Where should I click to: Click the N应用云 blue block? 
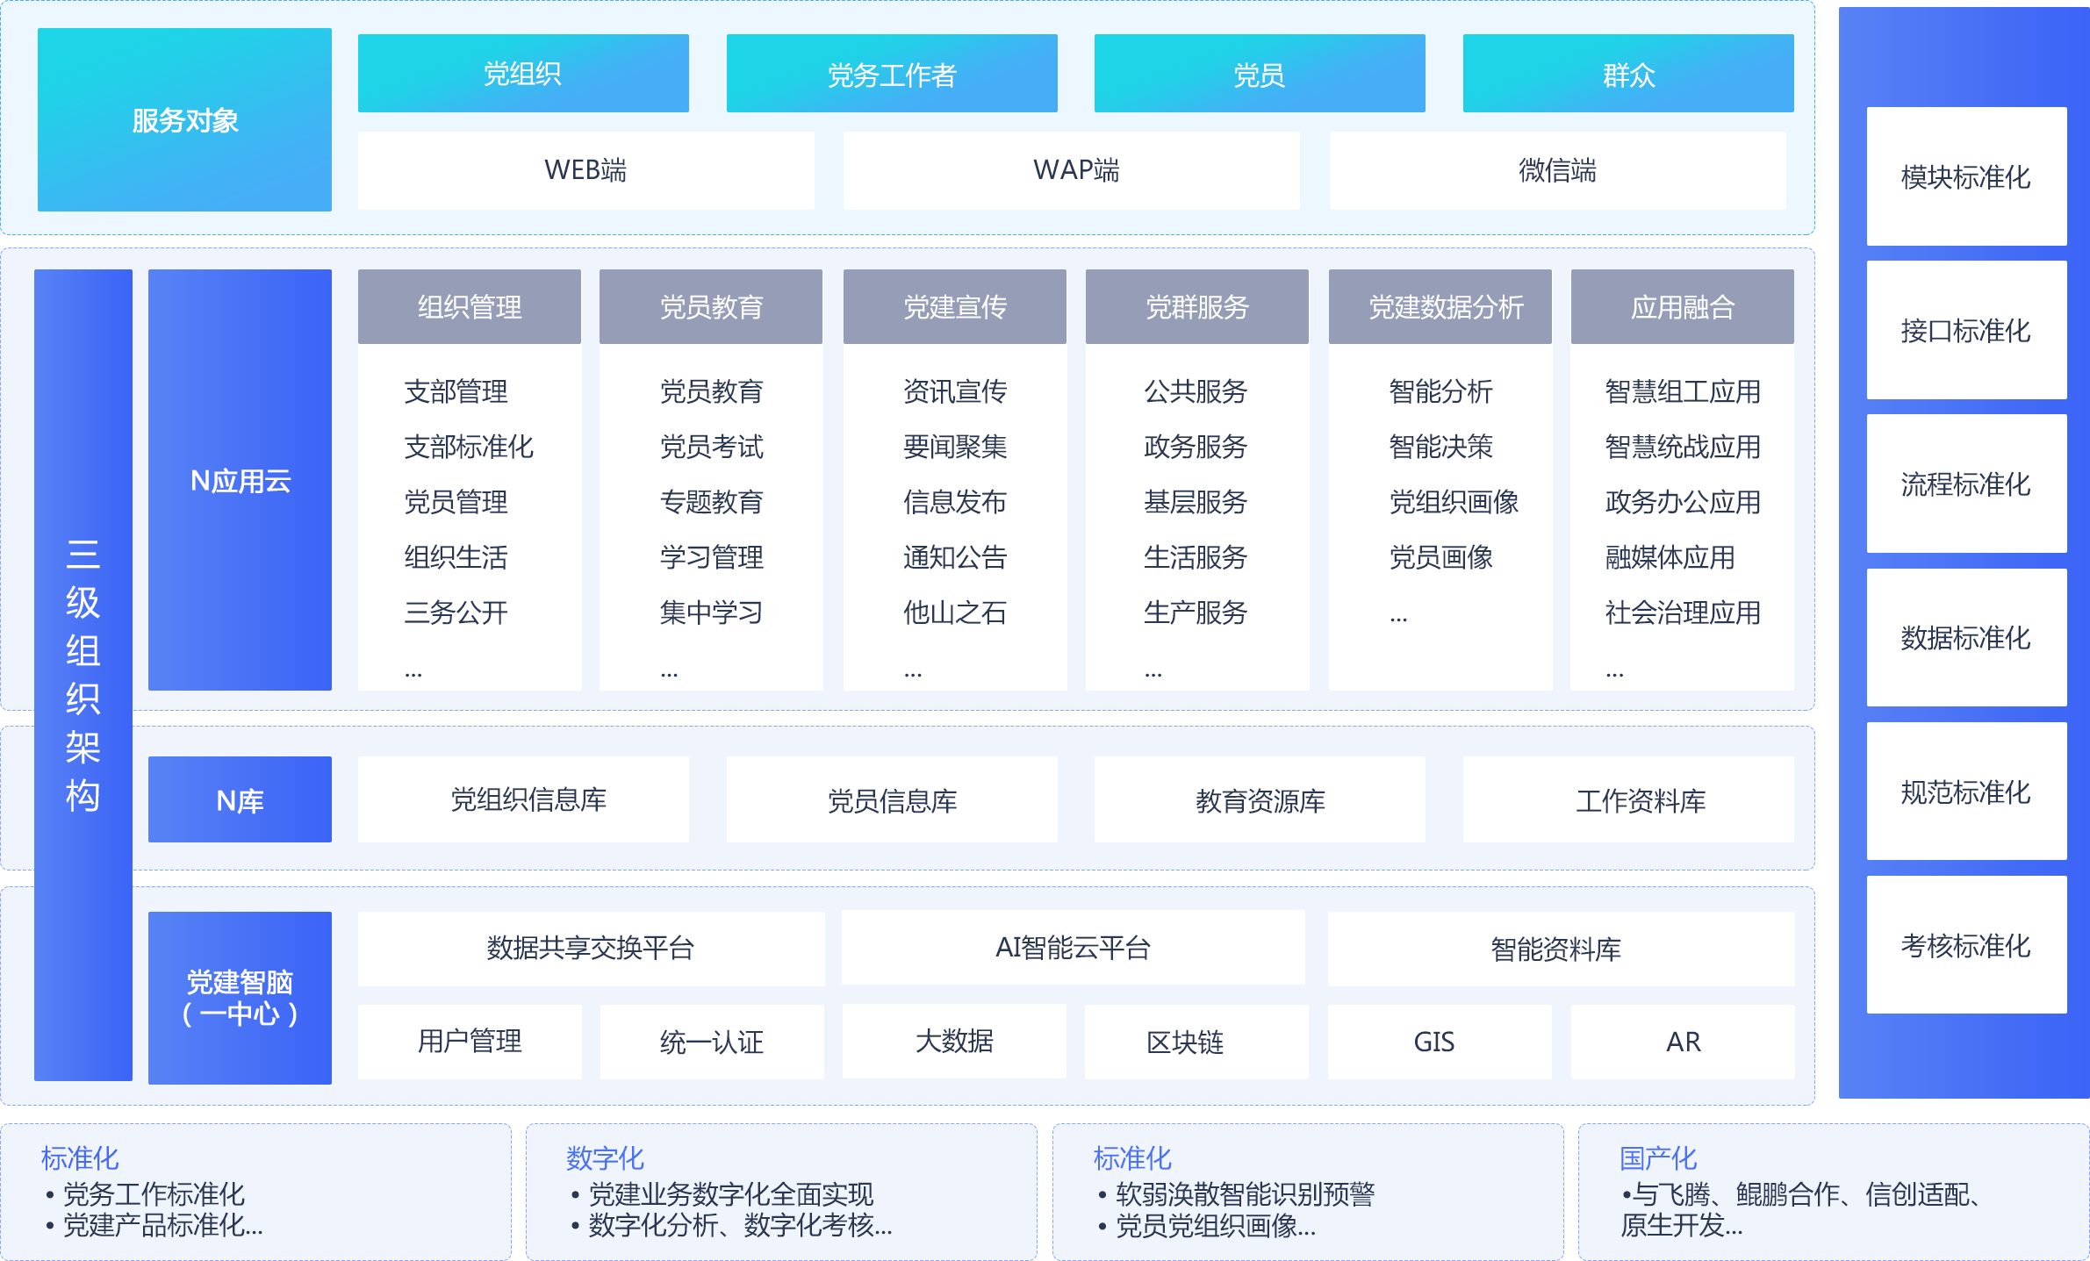coord(240,480)
